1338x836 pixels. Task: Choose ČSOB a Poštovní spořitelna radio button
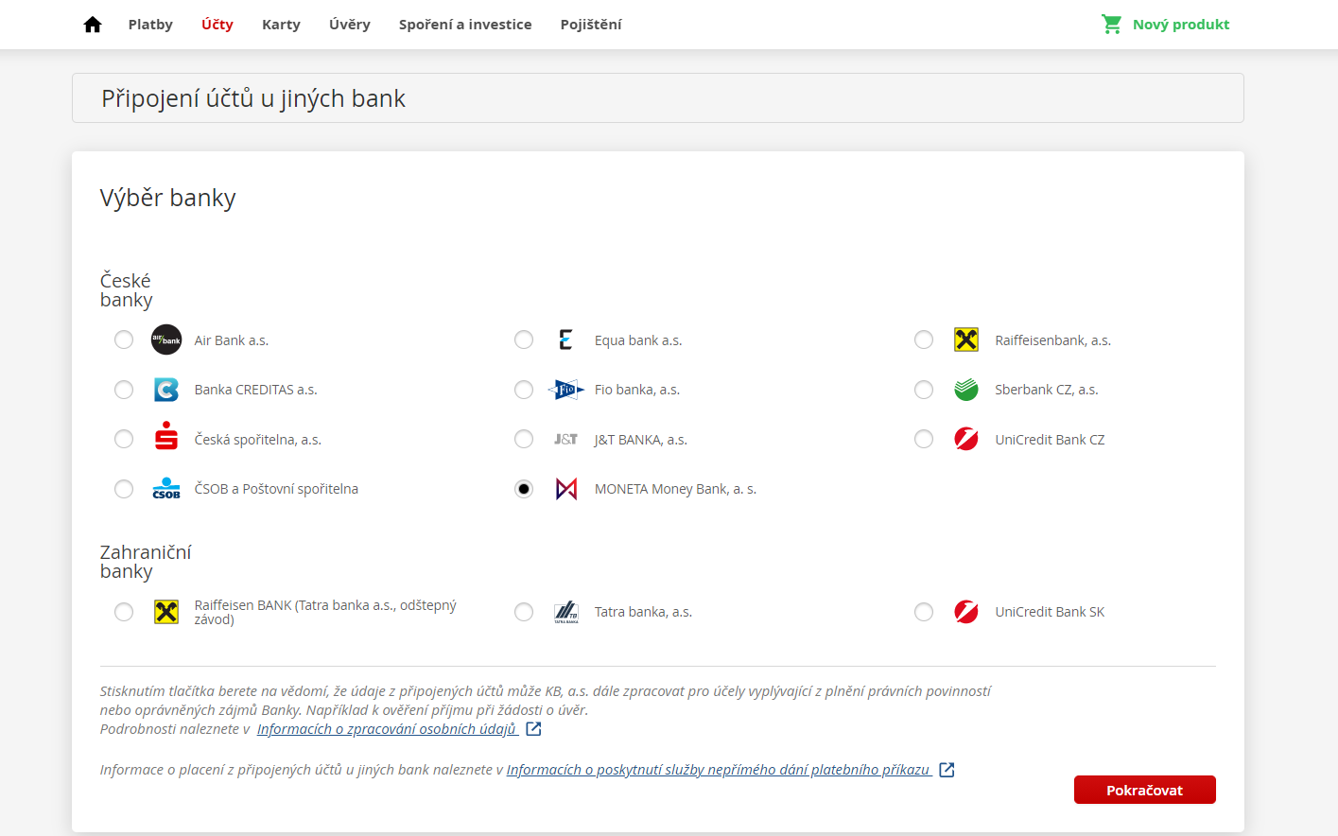pyautogui.click(x=124, y=489)
